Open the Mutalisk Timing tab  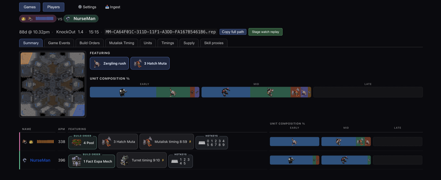122,43
